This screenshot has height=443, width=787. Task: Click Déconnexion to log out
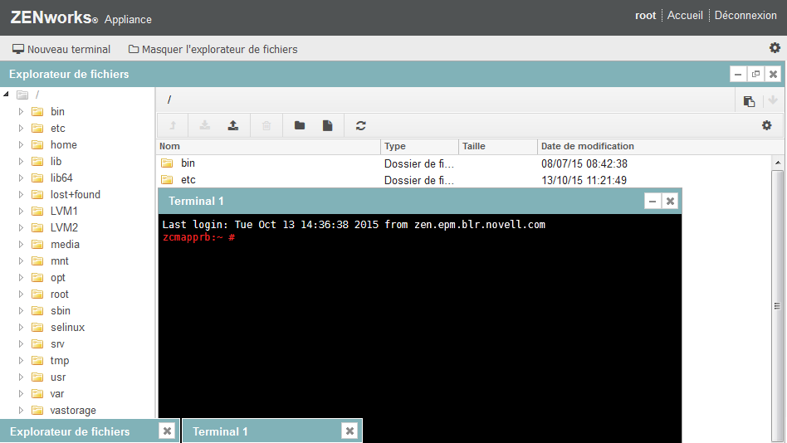(745, 16)
